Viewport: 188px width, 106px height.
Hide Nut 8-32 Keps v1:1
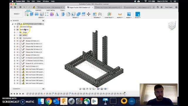[x=18, y=66]
